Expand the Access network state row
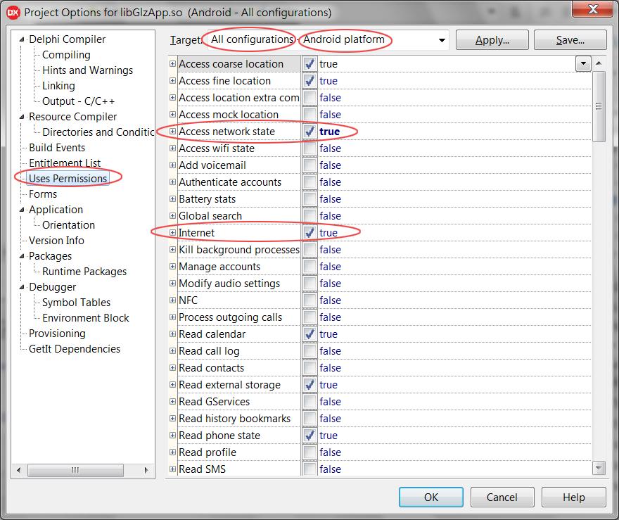This screenshot has width=619, height=520. [172, 131]
